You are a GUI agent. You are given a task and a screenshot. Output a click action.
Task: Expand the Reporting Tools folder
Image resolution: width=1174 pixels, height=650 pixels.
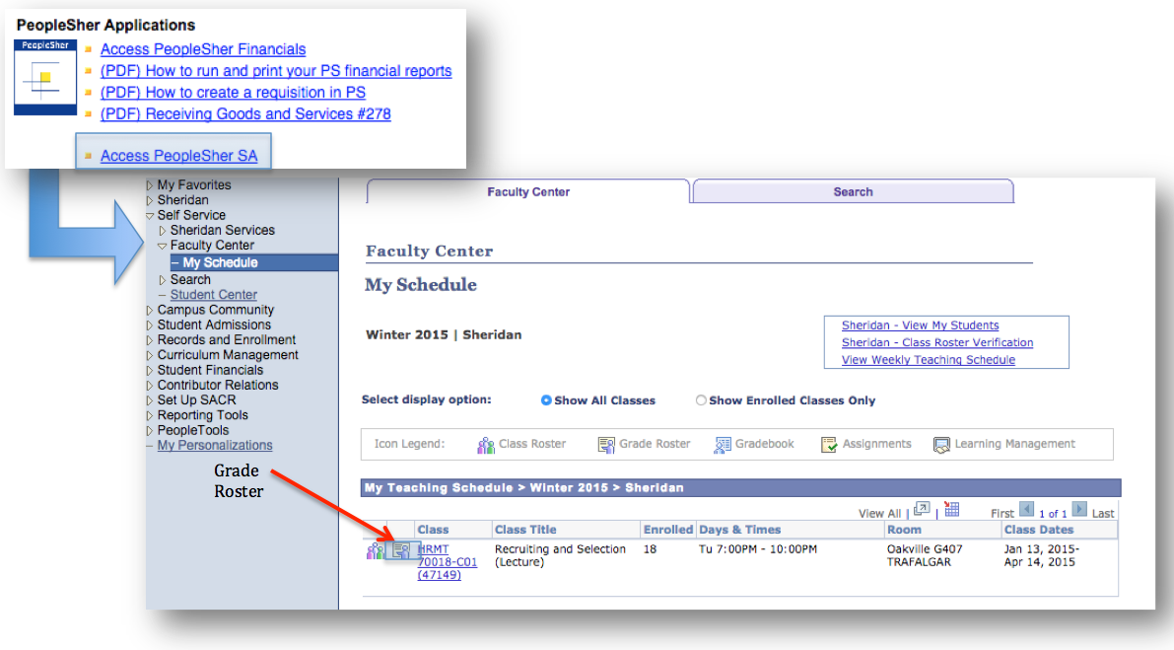click(x=150, y=415)
